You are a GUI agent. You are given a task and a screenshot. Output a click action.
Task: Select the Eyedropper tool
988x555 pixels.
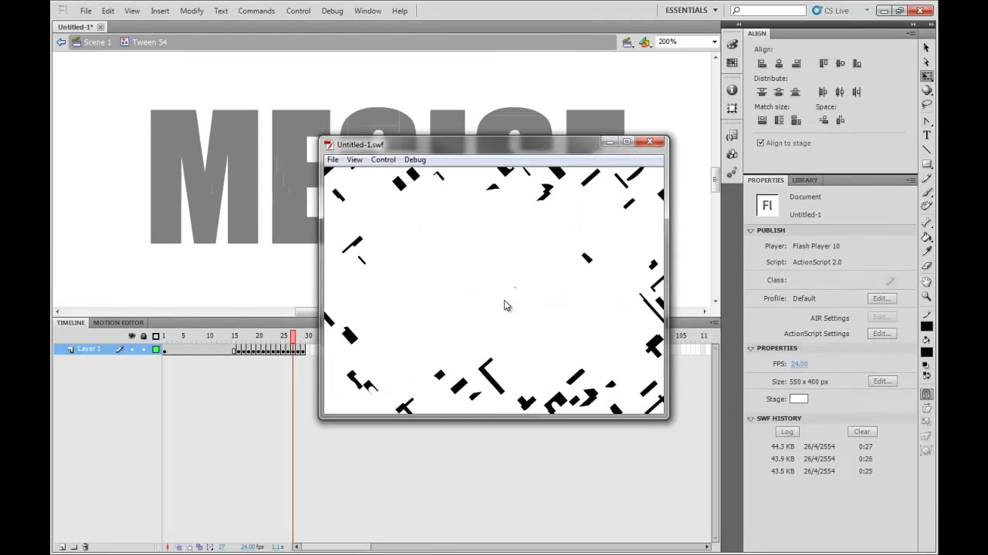[926, 251]
